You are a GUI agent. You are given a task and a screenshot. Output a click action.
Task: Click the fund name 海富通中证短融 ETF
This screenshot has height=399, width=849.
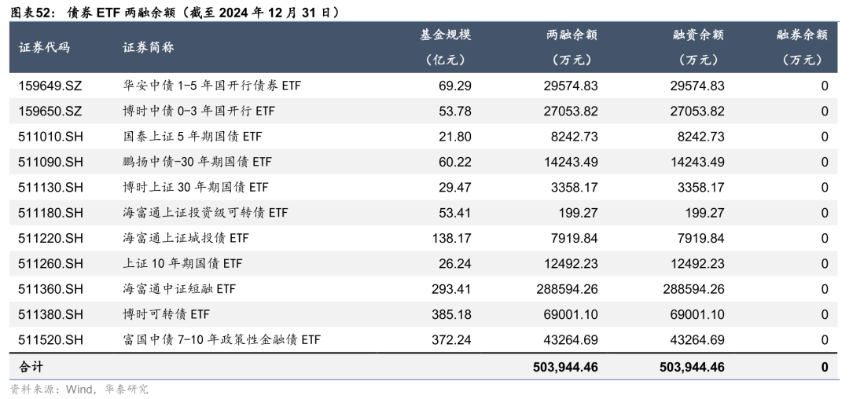pyautogui.click(x=179, y=289)
